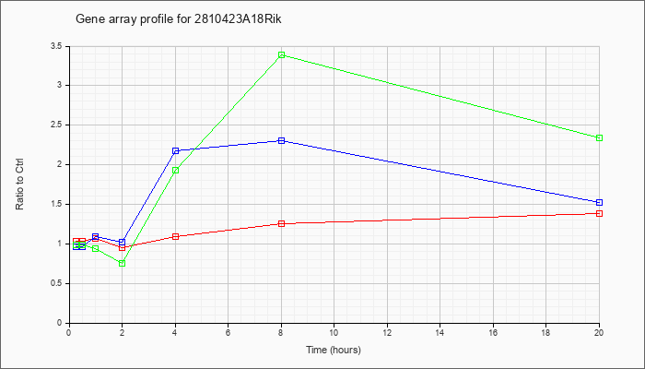Select the green data point at 20 hours
This screenshot has width=645, height=369.
599,137
